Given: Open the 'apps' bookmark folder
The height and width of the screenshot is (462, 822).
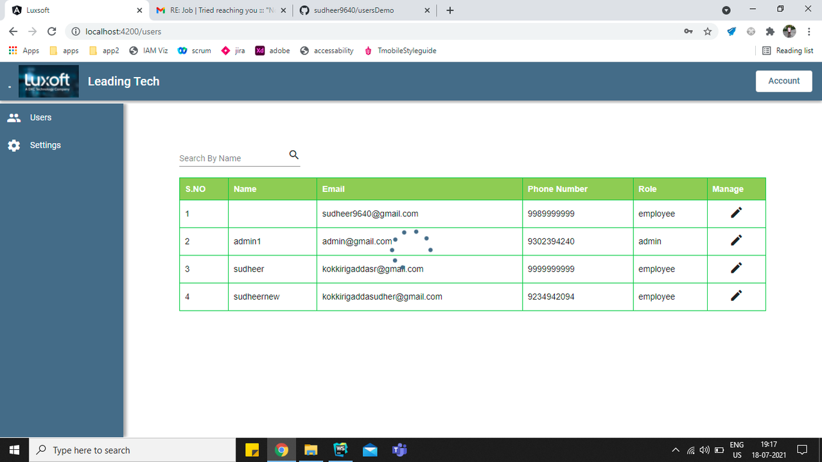Looking at the screenshot, I should (64, 51).
